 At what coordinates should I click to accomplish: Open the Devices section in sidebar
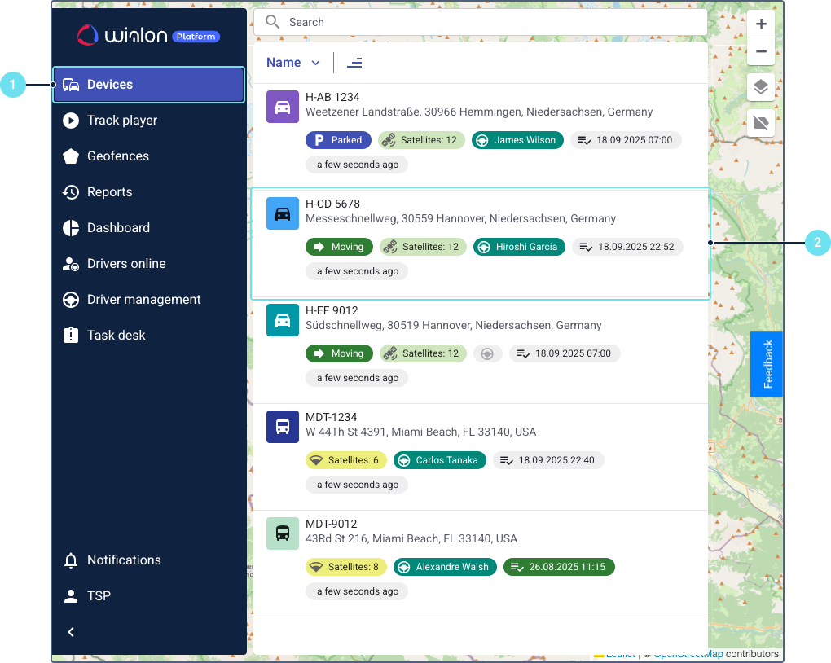tap(148, 84)
